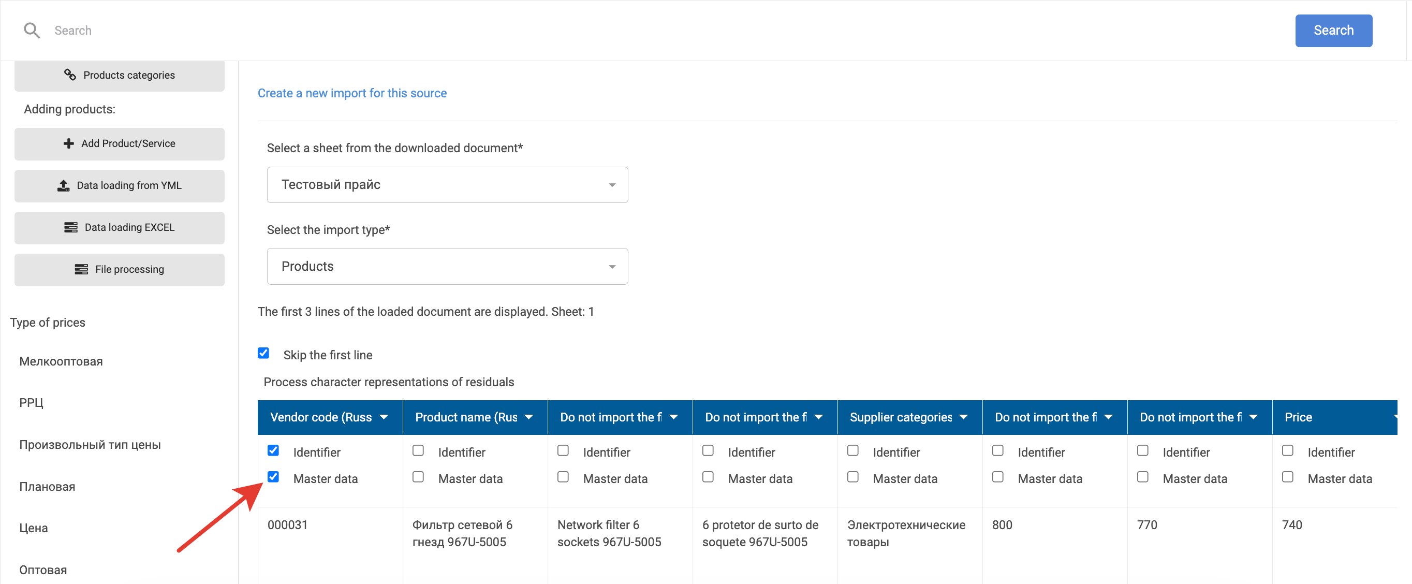1412x584 pixels.
Task: Uncheck Master data under Vendor code
Action: [273, 477]
